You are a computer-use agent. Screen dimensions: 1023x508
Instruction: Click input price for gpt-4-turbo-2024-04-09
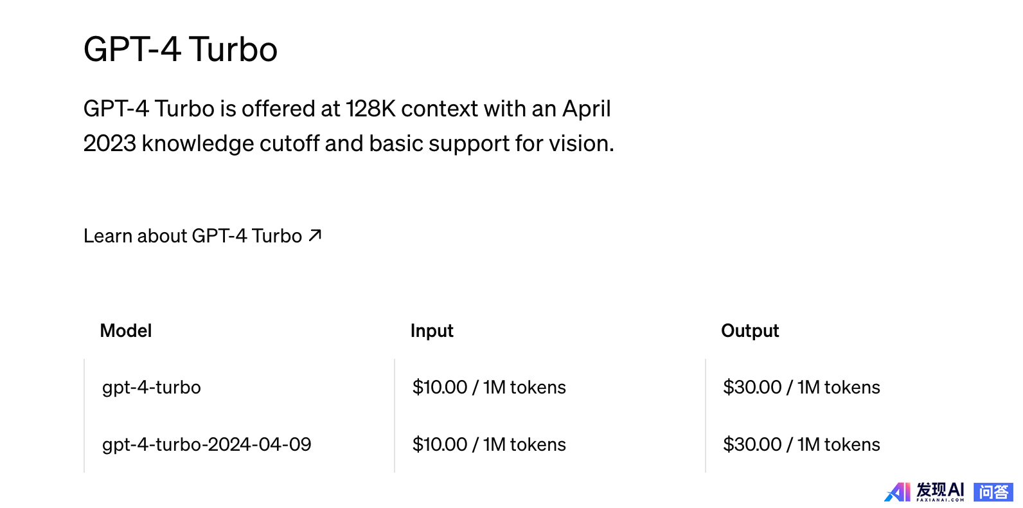point(489,444)
